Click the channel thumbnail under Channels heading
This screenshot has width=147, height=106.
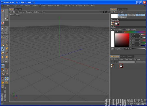[x=117, y=23]
